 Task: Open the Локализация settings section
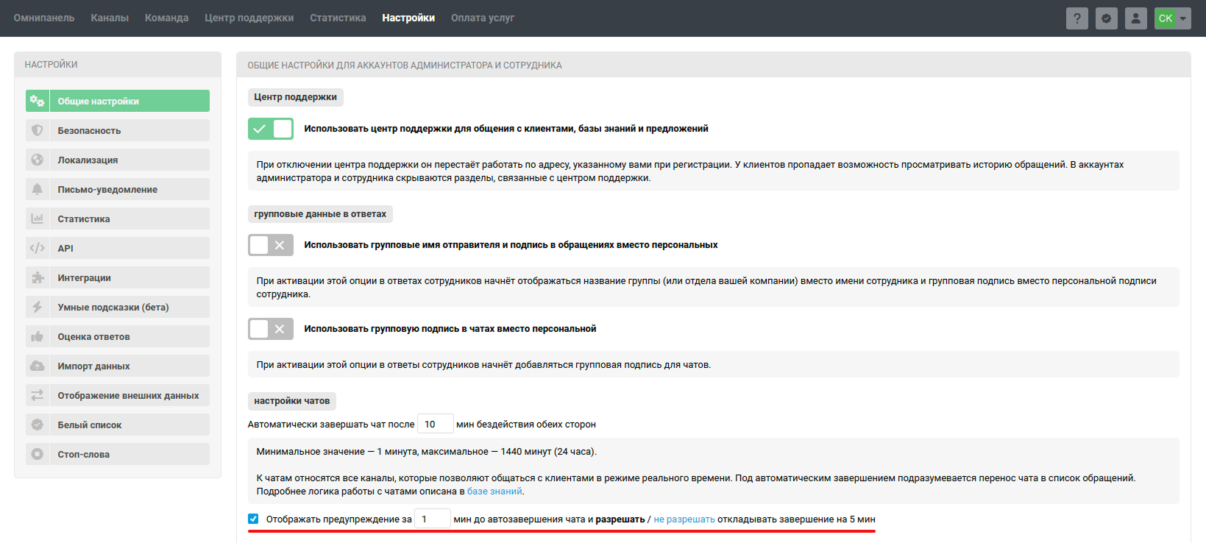(118, 160)
